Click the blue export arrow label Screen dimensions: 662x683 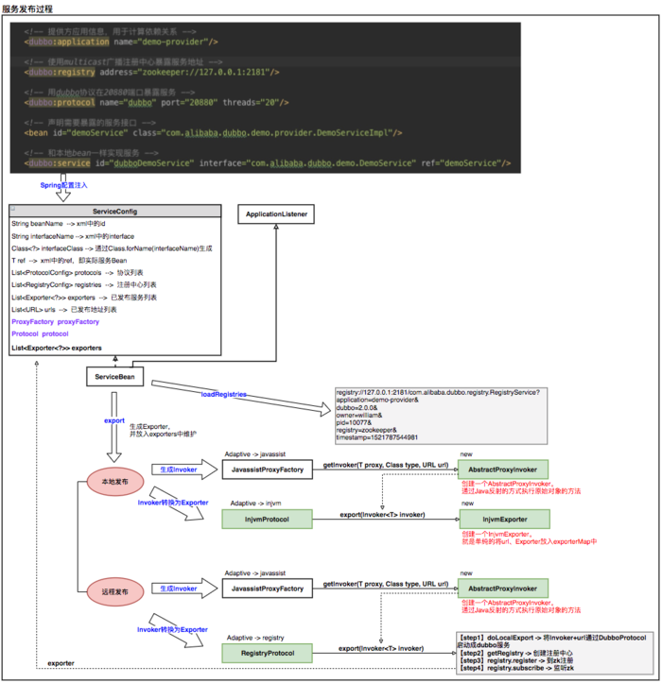coord(114,420)
